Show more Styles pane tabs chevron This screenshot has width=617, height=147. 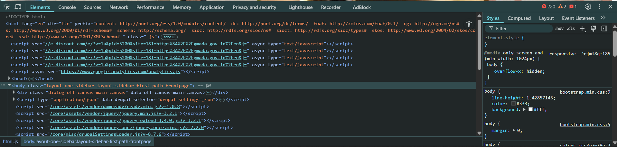(603, 18)
